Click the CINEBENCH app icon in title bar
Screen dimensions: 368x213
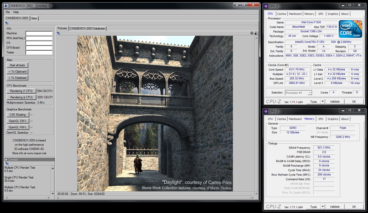[6, 6]
